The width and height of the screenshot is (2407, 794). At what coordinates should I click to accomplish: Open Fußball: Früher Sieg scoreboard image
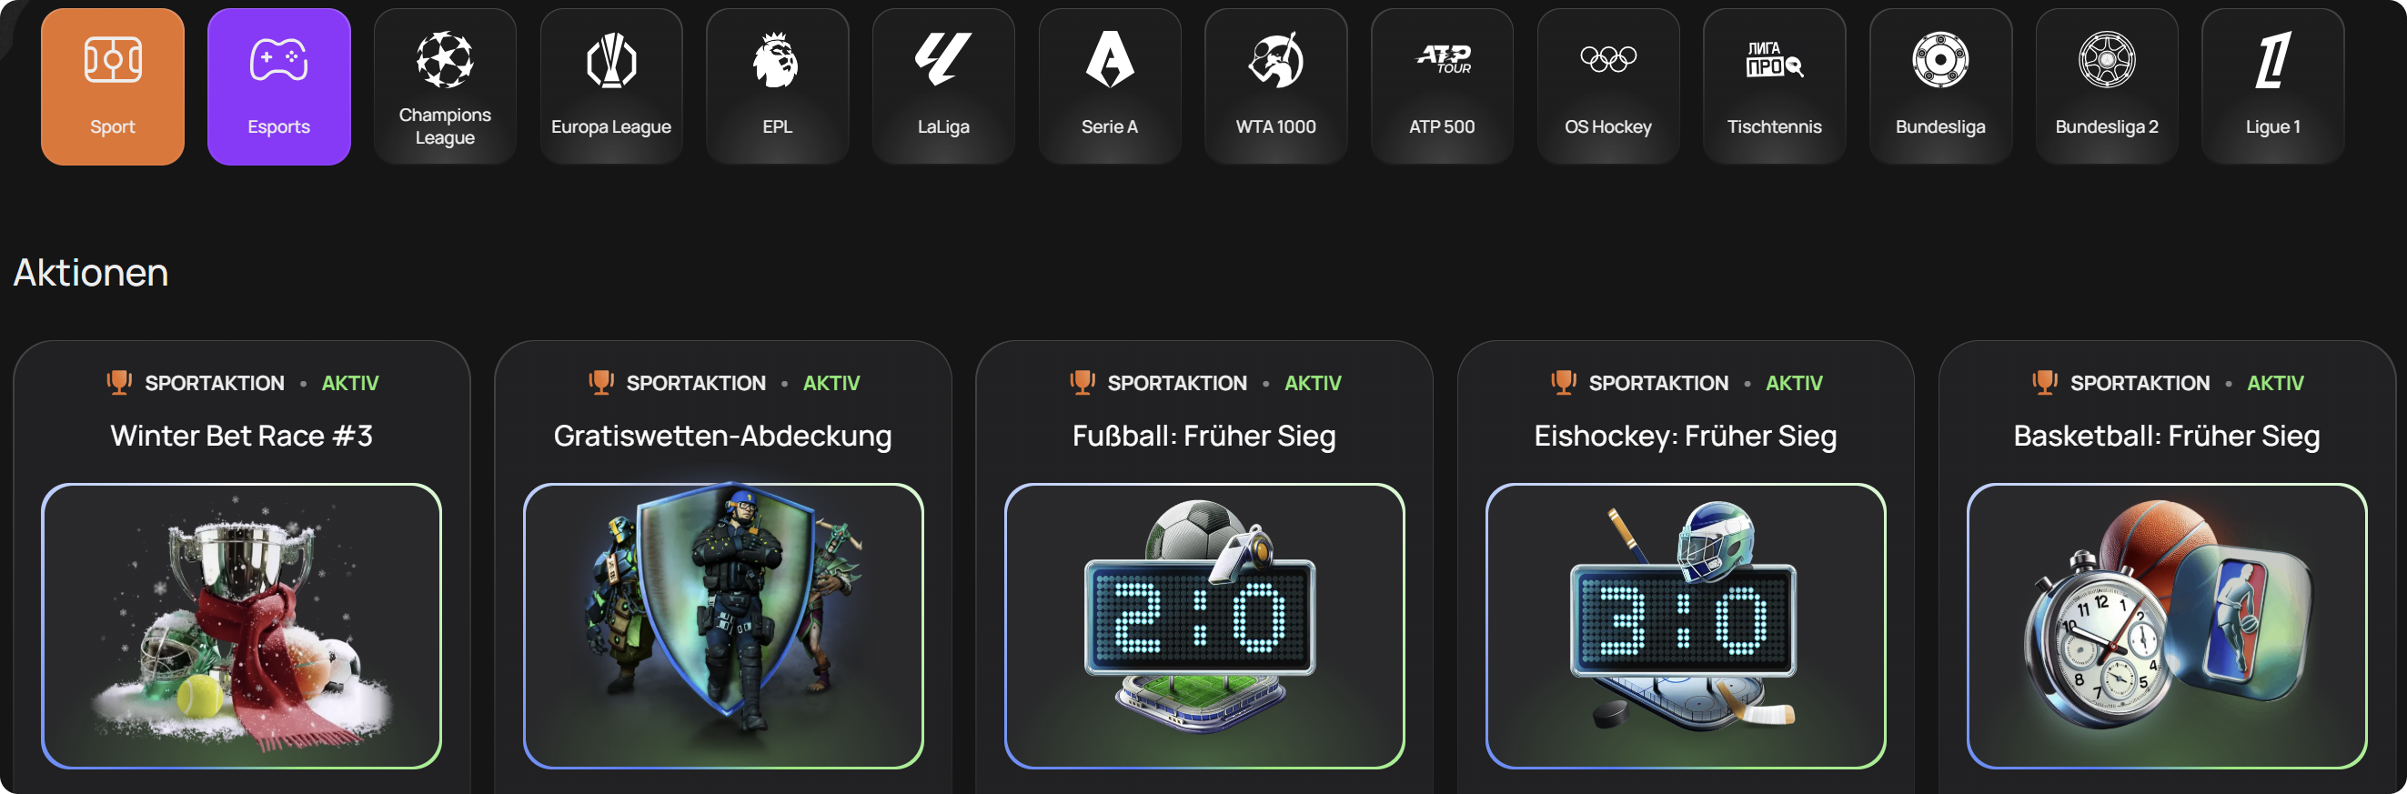pyautogui.click(x=1204, y=626)
